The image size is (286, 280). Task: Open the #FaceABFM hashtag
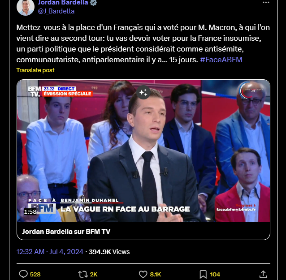point(221,60)
